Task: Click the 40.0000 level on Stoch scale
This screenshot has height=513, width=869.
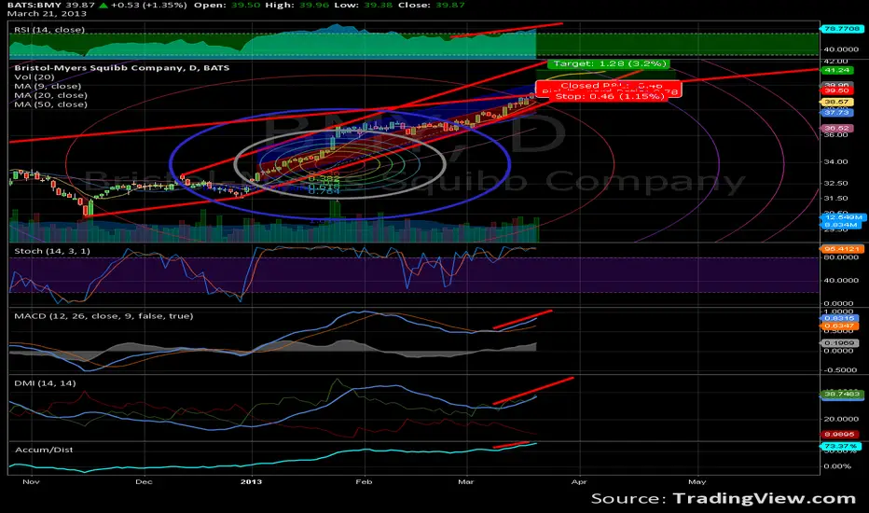Action: (841, 281)
